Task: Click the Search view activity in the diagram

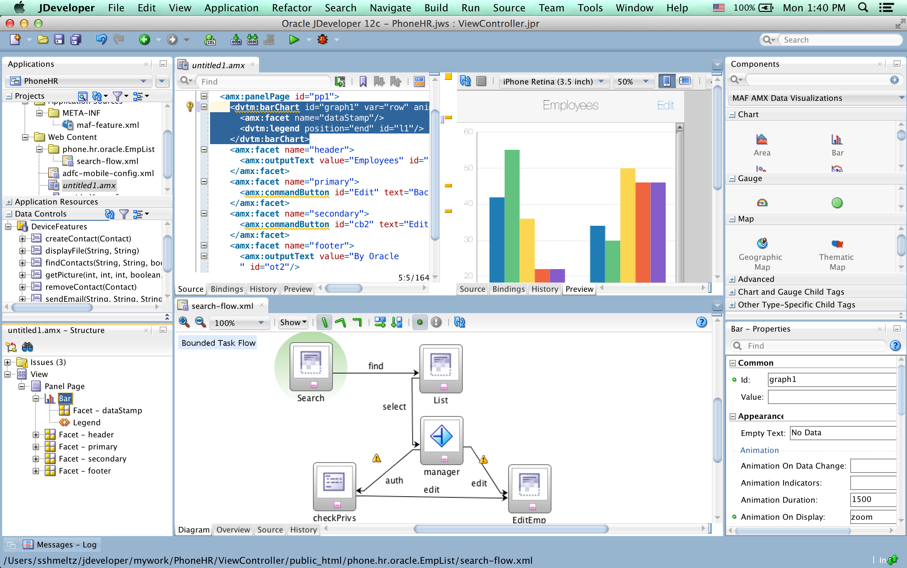Action: click(310, 367)
